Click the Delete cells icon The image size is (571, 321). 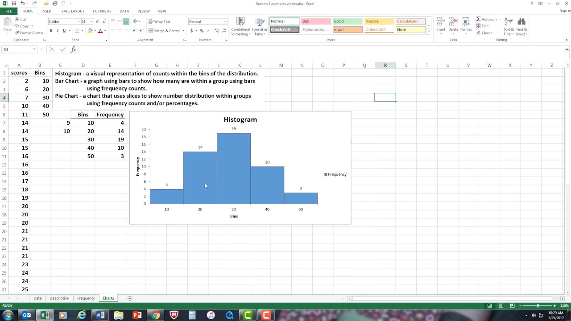pos(453,22)
